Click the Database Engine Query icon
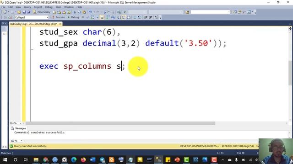Image resolution: width=293 pixels, height=164 pixels. 54,12
